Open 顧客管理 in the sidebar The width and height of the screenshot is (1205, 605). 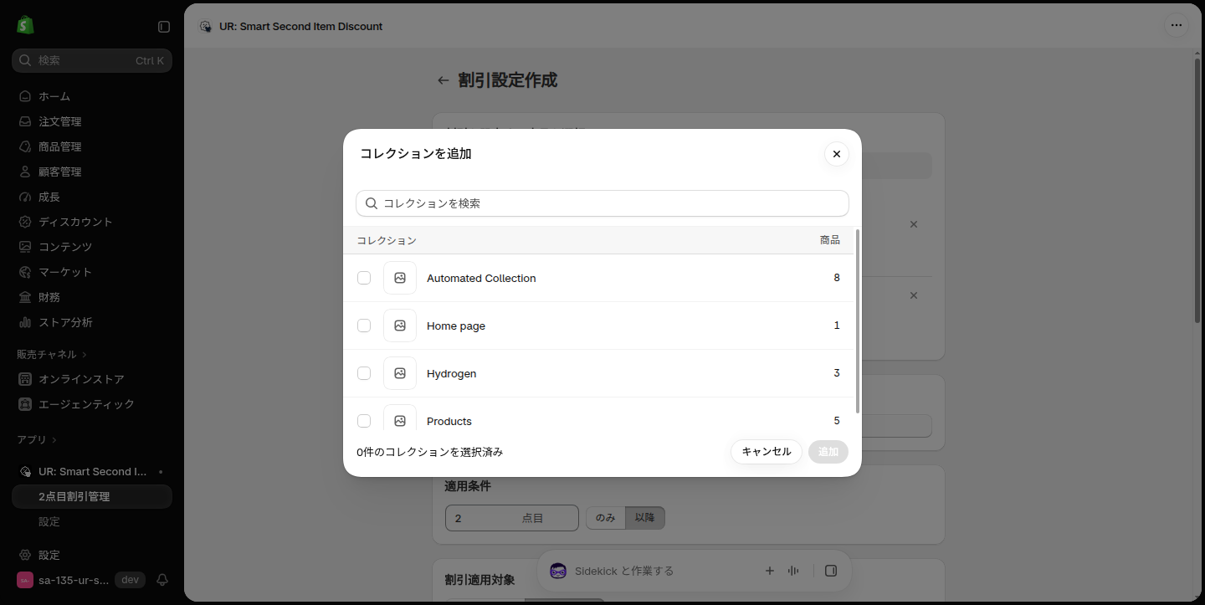pyautogui.click(x=92, y=172)
